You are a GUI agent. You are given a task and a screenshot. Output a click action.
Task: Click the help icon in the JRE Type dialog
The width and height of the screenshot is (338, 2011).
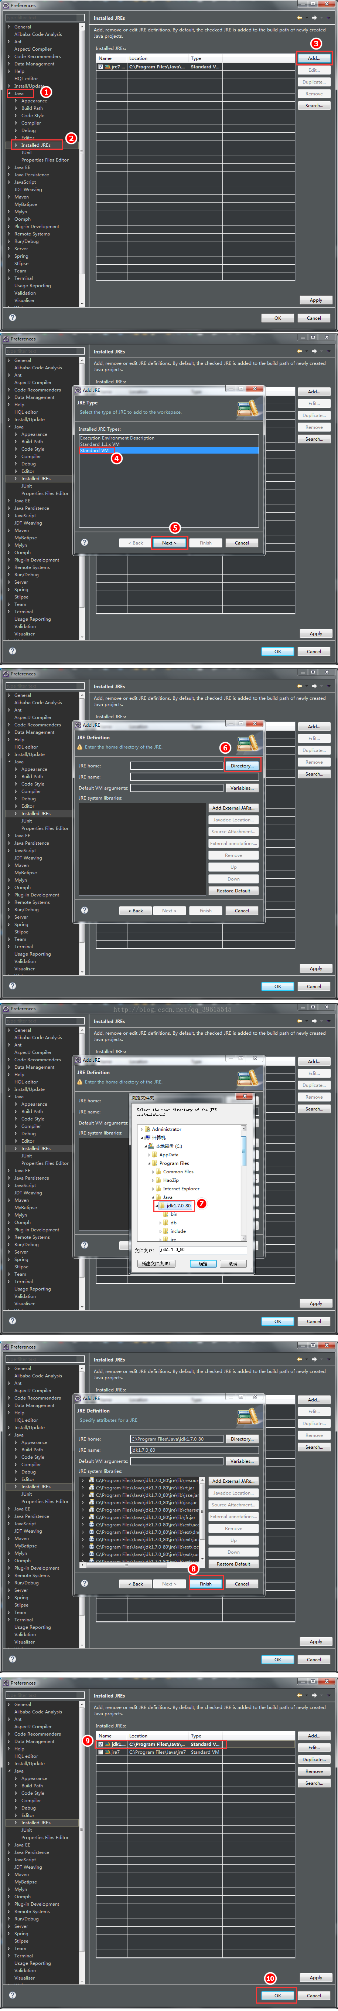[x=84, y=543]
